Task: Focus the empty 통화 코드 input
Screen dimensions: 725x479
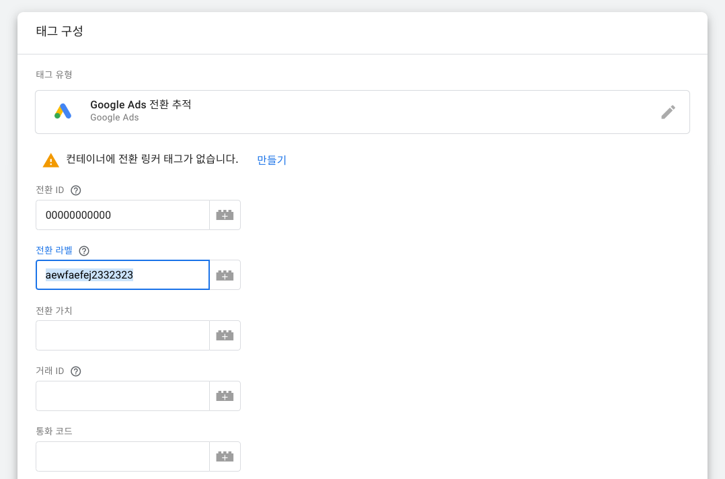Action: pos(123,456)
